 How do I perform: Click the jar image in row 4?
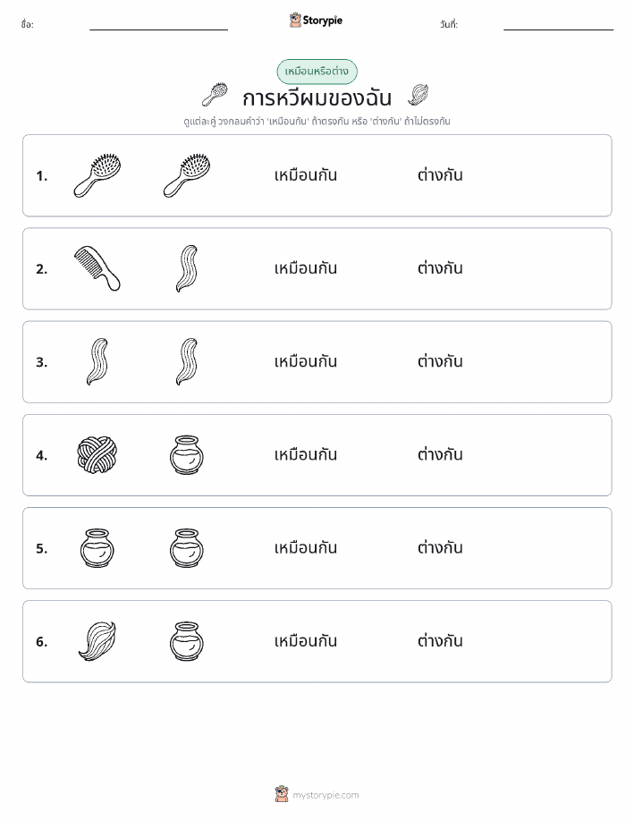tap(187, 454)
